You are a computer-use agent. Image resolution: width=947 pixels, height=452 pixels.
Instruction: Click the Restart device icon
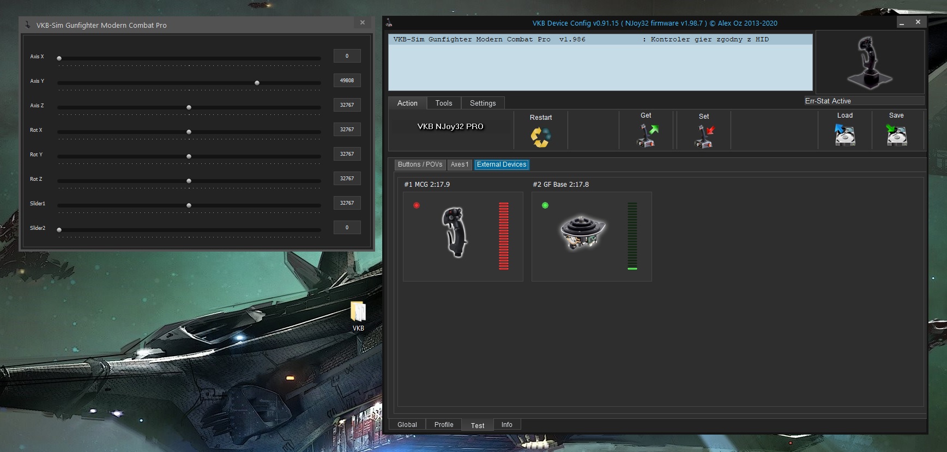point(541,137)
